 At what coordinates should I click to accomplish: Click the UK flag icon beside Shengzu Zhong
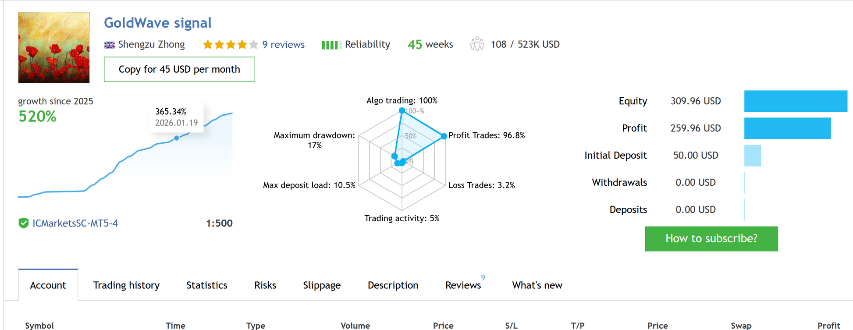click(109, 45)
